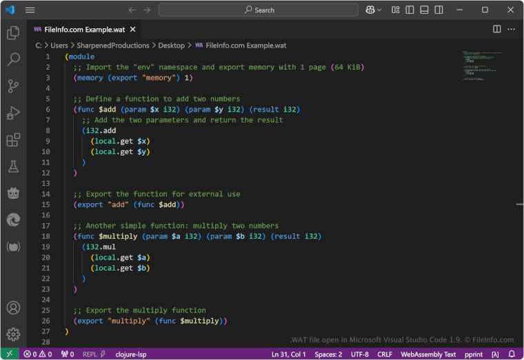Open the editor More Actions ellipsis menu
Screen dimensions: 524x360
tap(512, 29)
